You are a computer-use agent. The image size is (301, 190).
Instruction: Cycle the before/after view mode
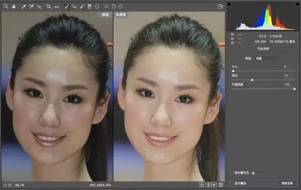201,185
